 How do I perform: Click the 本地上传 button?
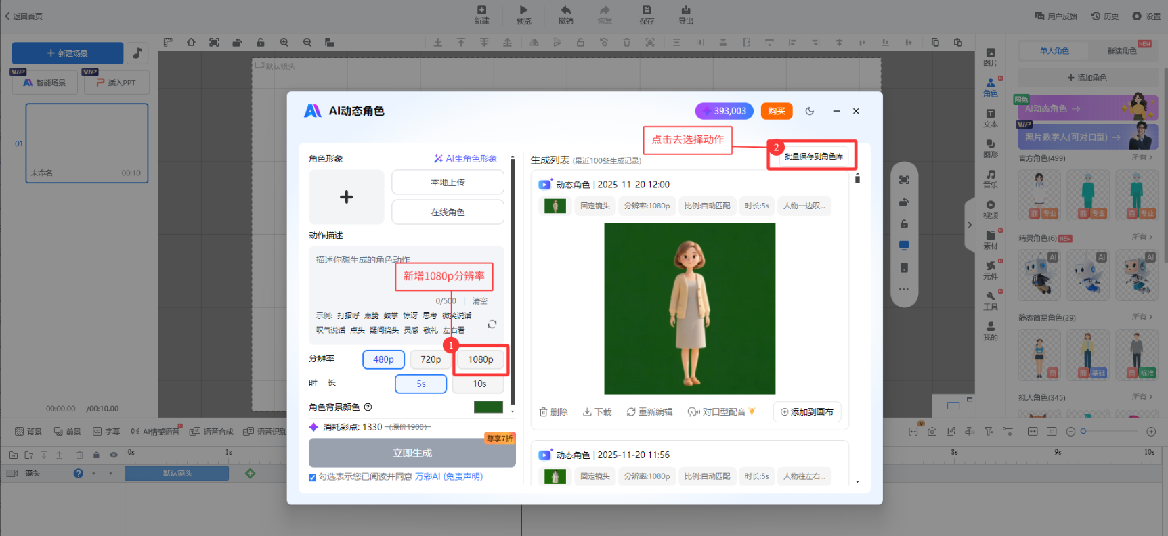pyautogui.click(x=448, y=182)
